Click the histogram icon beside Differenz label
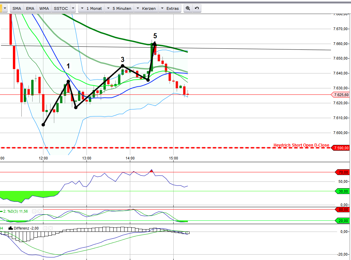Viewport: 351px width, 260px height. (10, 228)
